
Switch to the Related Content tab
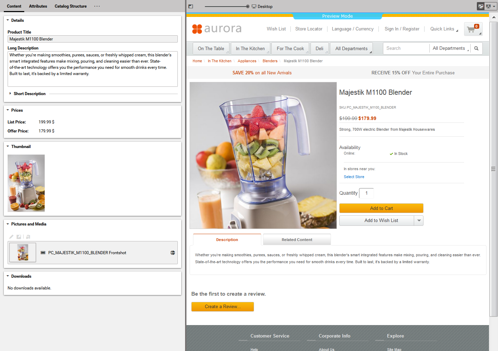pos(297,239)
